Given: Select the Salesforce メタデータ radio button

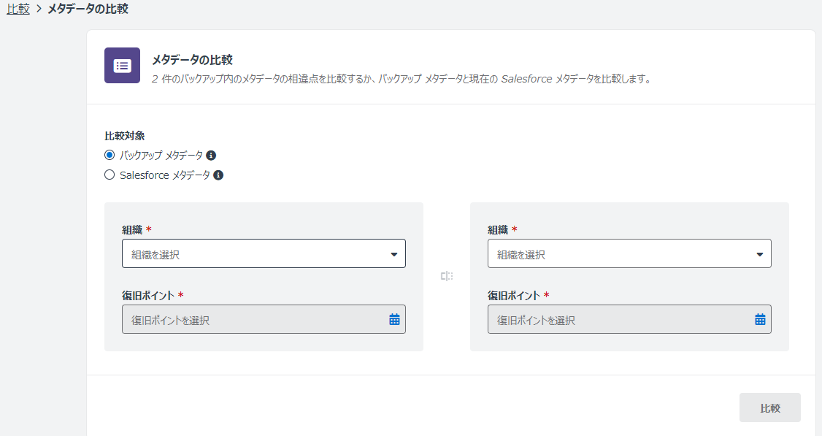Looking at the screenshot, I should tap(110, 175).
